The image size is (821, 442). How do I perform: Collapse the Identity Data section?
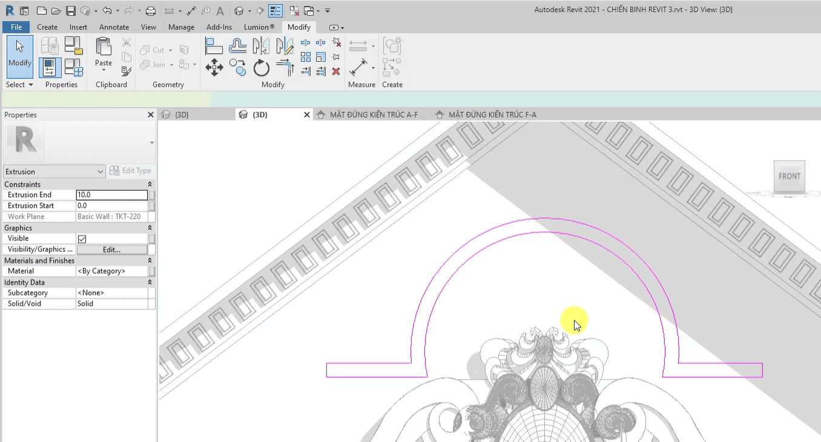click(x=150, y=282)
